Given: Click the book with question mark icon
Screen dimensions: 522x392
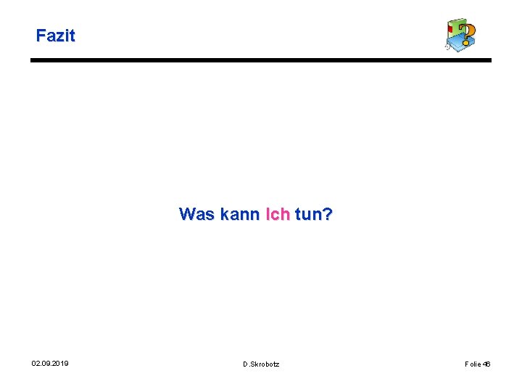Looking at the screenshot, I should coord(461,35).
